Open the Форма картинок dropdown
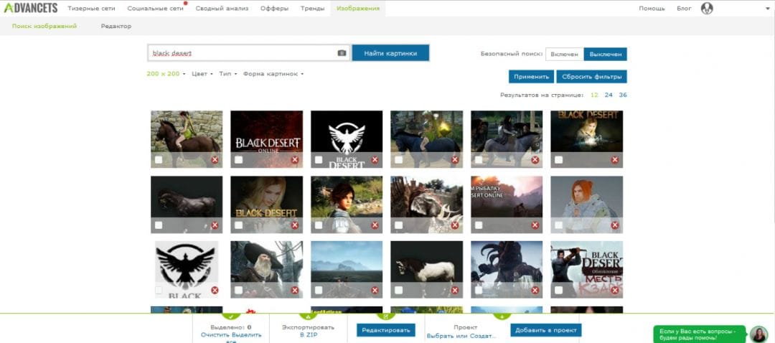This screenshot has height=343, width=775. [273, 74]
